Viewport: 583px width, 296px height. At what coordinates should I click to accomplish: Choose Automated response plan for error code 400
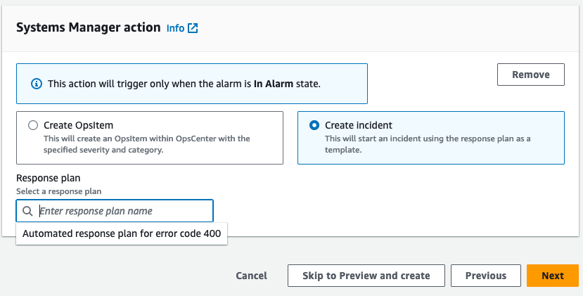point(122,233)
